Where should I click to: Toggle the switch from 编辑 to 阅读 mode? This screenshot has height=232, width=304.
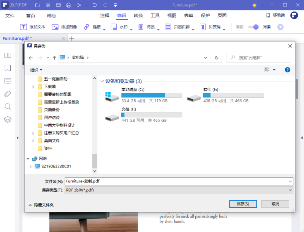pos(252,27)
